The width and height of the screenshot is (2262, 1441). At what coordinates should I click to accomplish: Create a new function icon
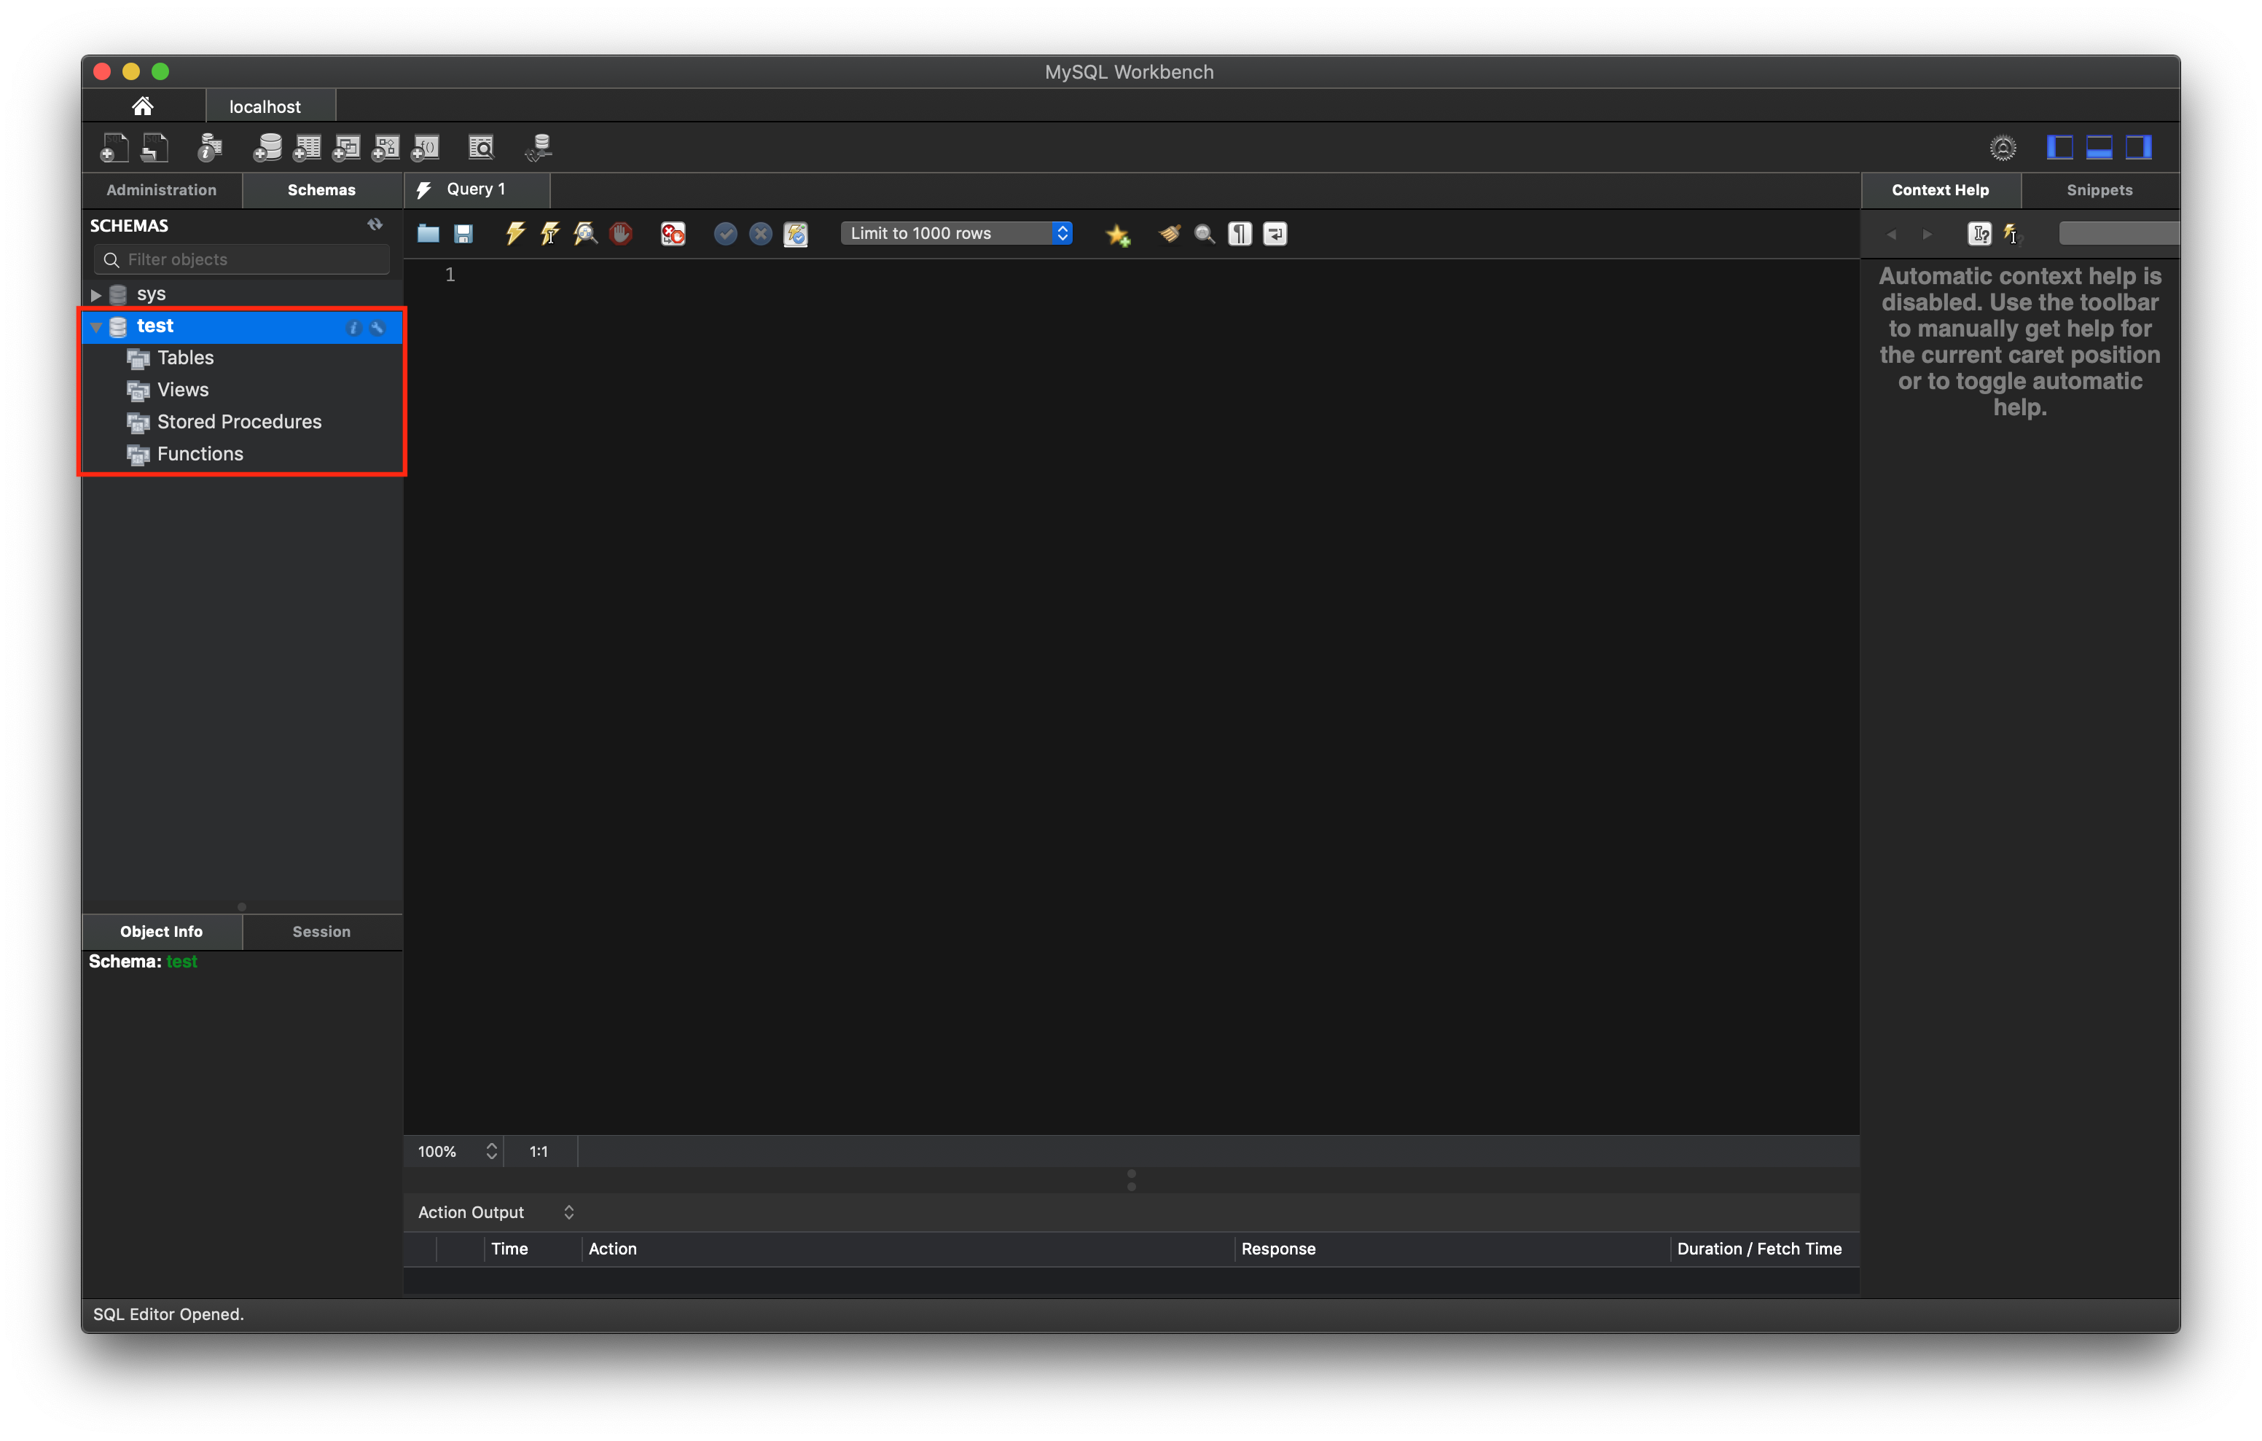tap(426, 147)
